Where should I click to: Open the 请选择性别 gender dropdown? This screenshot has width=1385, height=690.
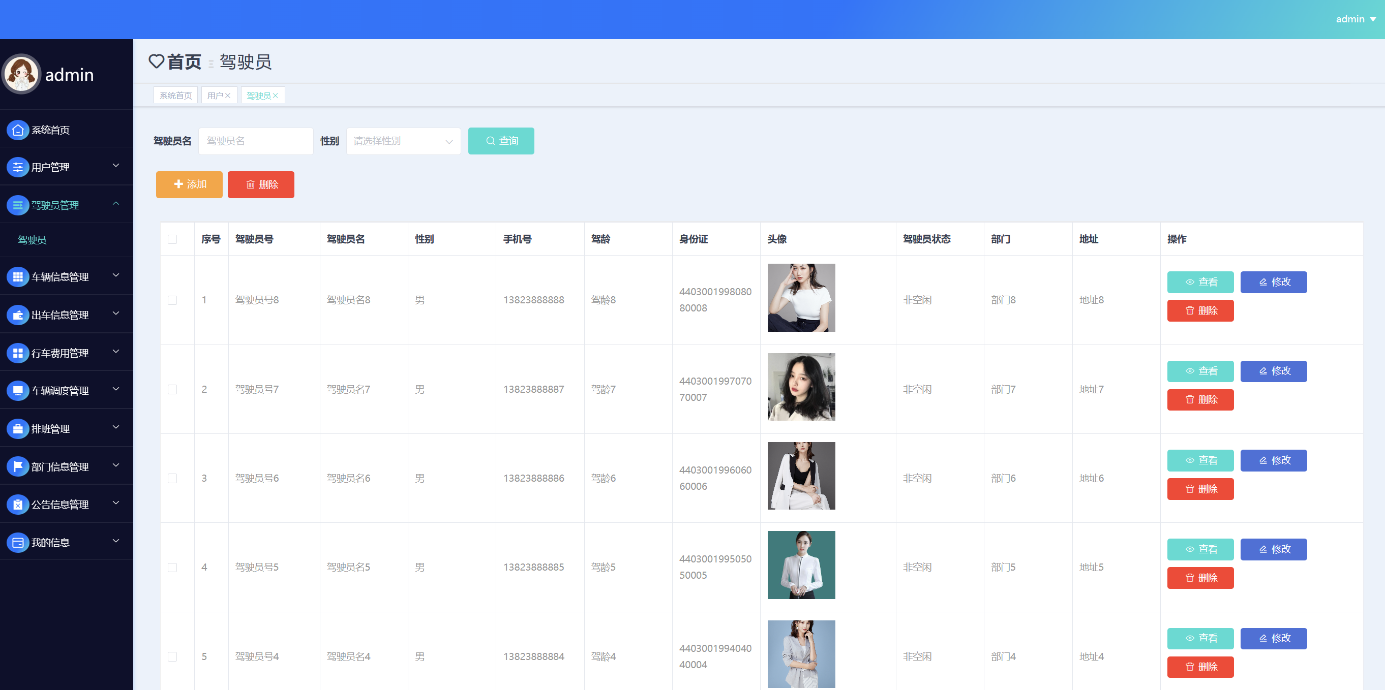pyautogui.click(x=403, y=141)
